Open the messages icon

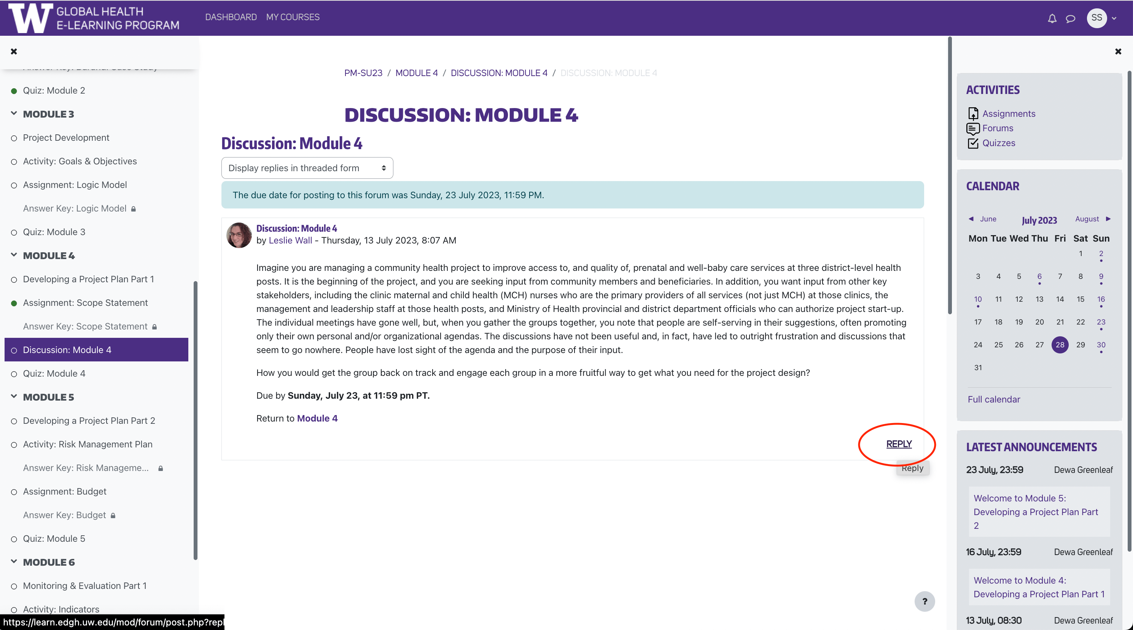(1070, 18)
